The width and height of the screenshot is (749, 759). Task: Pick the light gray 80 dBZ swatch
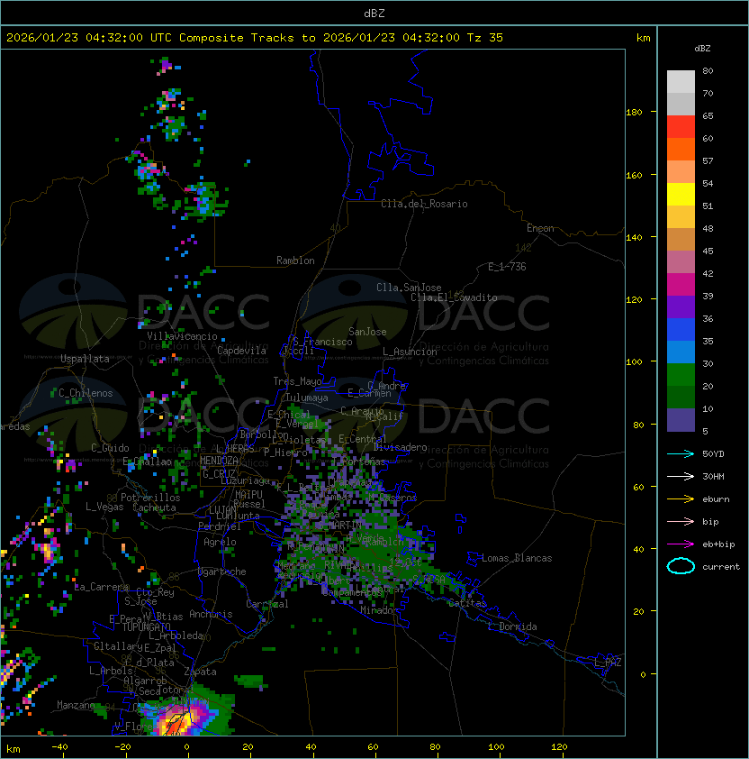click(681, 81)
